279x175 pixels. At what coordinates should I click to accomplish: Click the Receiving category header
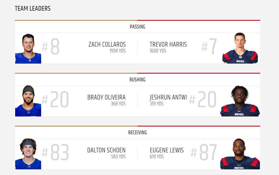[137, 133]
